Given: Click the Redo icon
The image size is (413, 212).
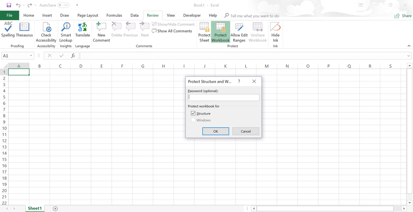Looking at the screenshot, I should (x=29, y=5).
